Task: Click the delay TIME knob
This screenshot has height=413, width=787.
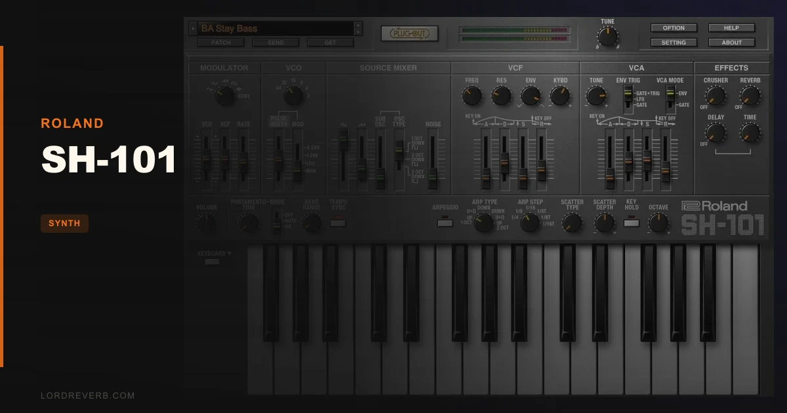Action: point(750,133)
